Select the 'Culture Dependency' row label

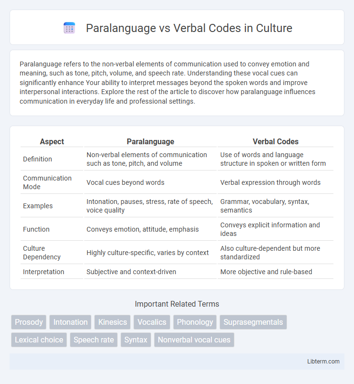[42, 253]
